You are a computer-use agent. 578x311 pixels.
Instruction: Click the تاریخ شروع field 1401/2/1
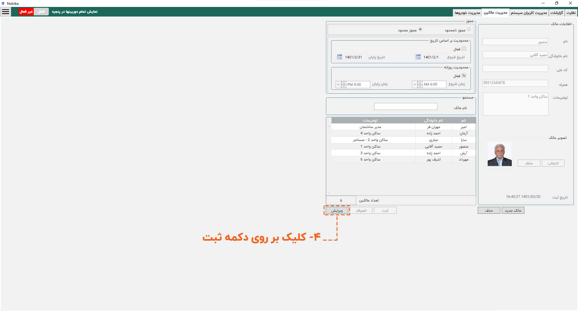pos(430,57)
